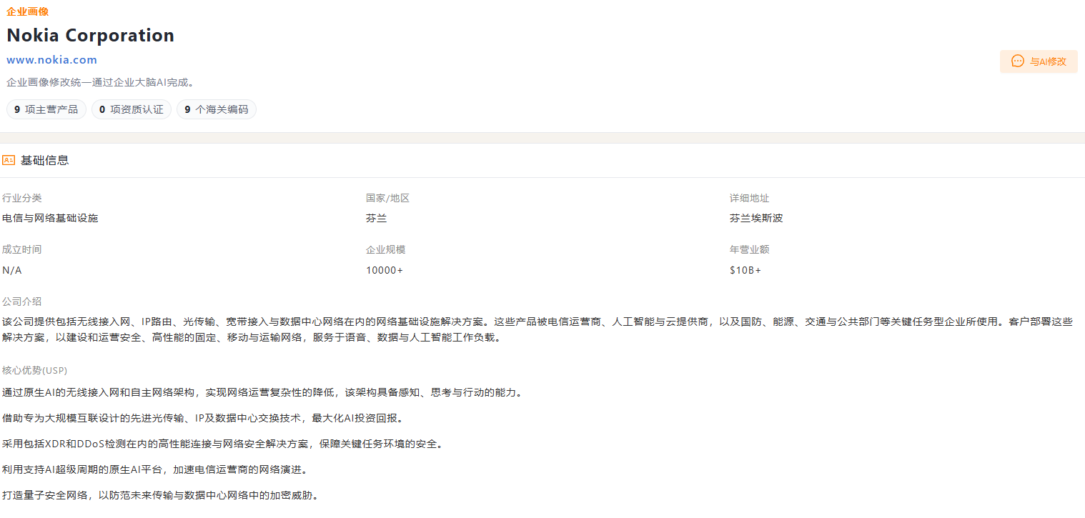Click the N/A founding date value
Screen dimensions: 1085x518
(12, 270)
